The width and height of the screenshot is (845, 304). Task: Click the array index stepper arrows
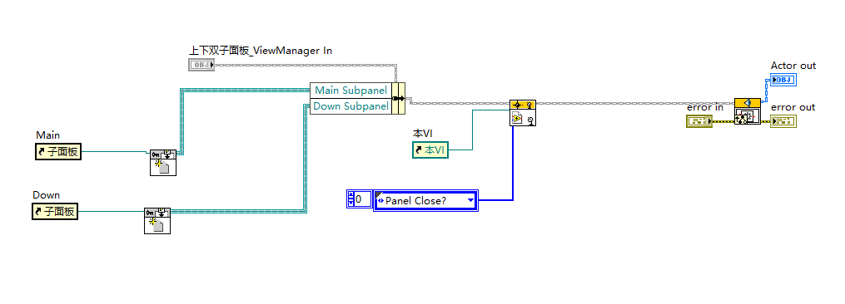pos(350,199)
